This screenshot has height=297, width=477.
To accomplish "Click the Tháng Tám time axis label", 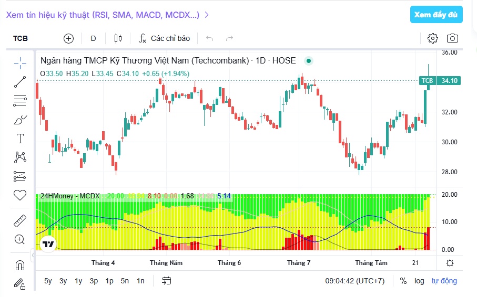I will (x=371, y=263).
